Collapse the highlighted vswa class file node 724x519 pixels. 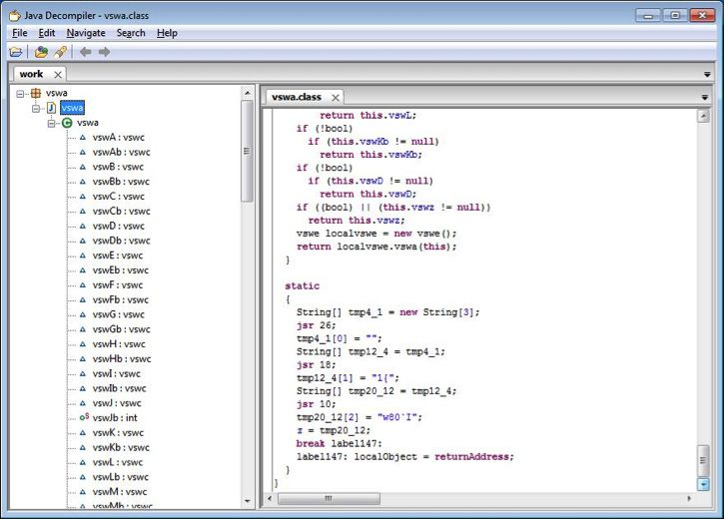point(36,109)
